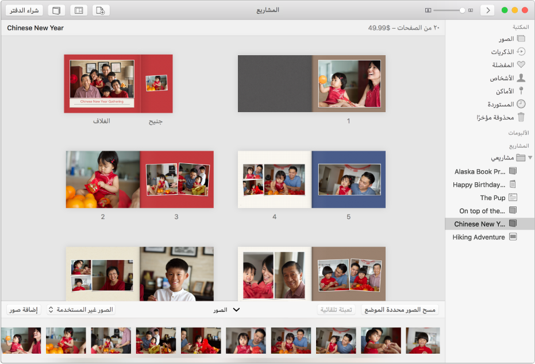The image size is (535, 364).
Task: Collapse the Photos (الصور) tray chevron
Action: pos(236,310)
